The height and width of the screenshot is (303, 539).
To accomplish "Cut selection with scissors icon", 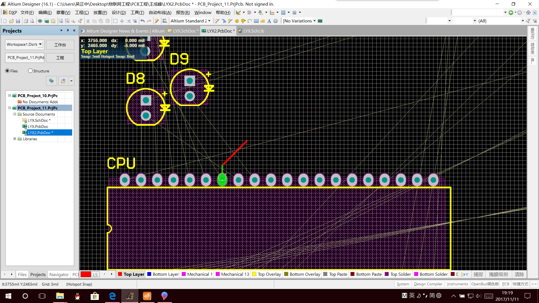I will [x=88, y=21].
